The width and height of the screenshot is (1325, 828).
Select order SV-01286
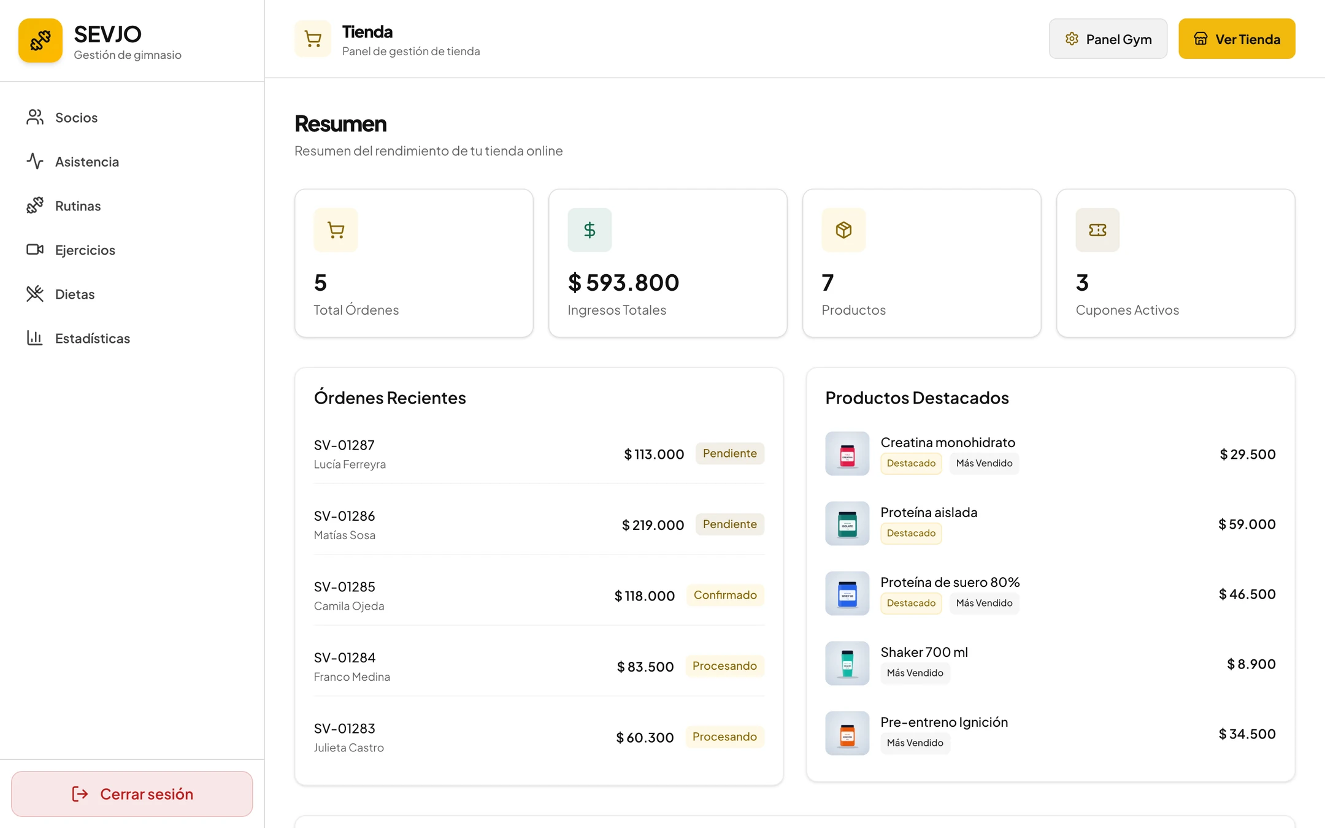tap(539, 524)
